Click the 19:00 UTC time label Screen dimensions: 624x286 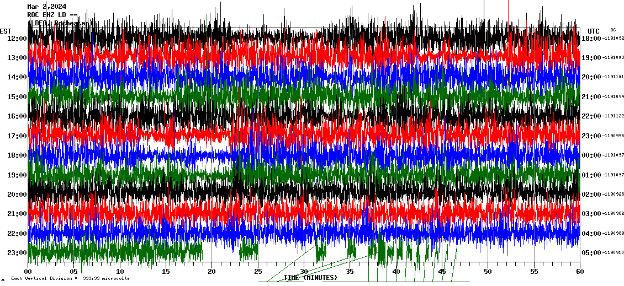(591, 58)
